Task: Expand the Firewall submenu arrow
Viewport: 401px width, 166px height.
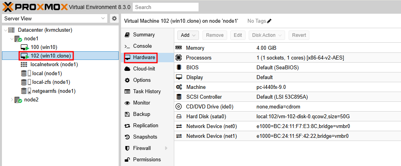Action: (x=166, y=148)
